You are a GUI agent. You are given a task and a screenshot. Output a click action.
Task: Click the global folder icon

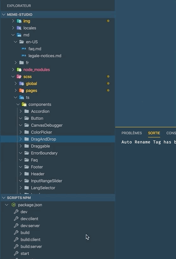click(x=22, y=83)
